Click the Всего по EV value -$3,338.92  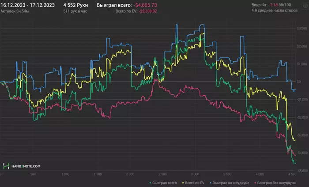147,11
